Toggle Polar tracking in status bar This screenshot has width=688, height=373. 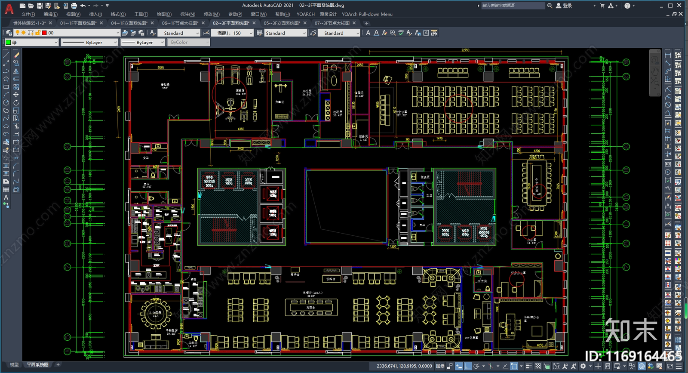tap(476, 366)
